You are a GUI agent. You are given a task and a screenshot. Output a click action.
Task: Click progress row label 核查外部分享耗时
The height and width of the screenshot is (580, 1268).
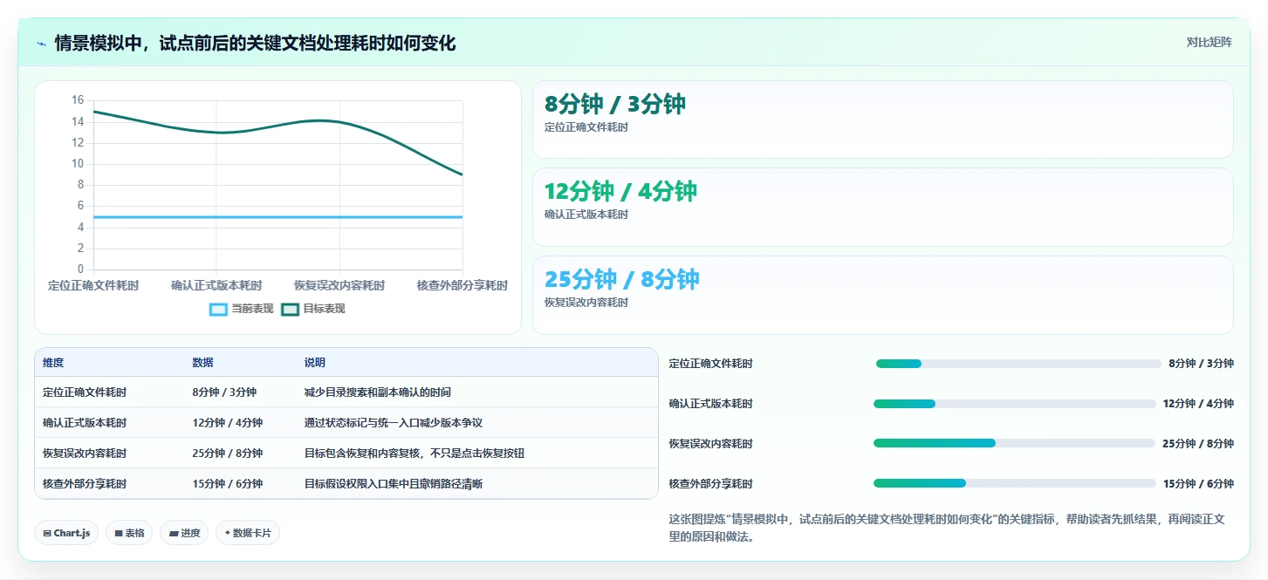pyautogui.click(x=710, y=484)
